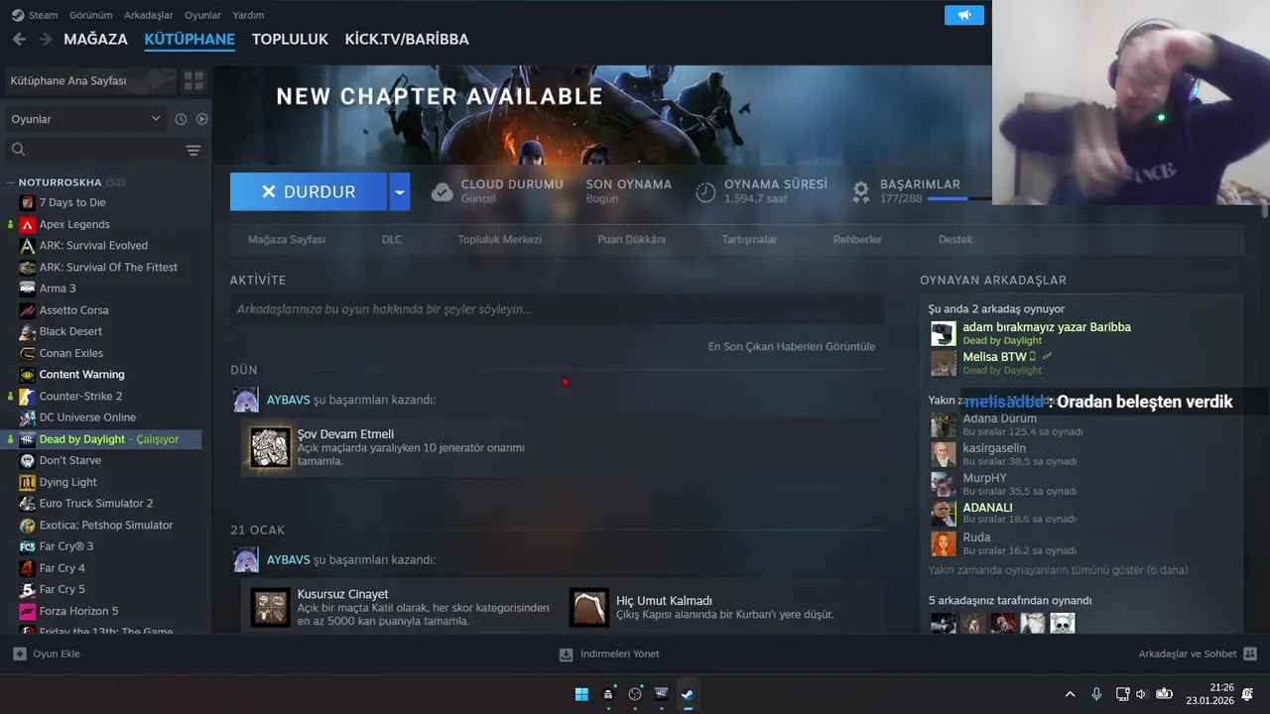Click the Dying Light game icon
Image resolution: width=1270 pixels, height=714 pixels.
[28, 482]
